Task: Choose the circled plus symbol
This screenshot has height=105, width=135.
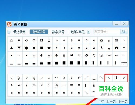Action: (x=49, y=55)
